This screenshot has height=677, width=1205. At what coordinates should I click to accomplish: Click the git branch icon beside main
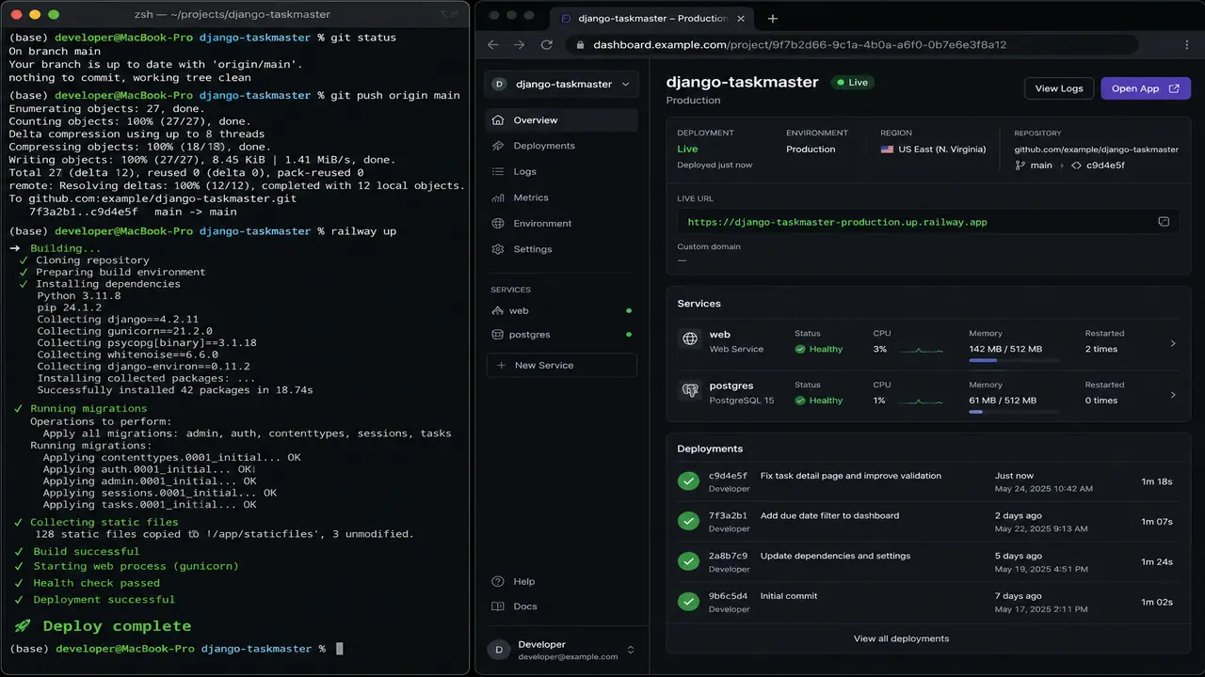click(x=1020, y=165)
